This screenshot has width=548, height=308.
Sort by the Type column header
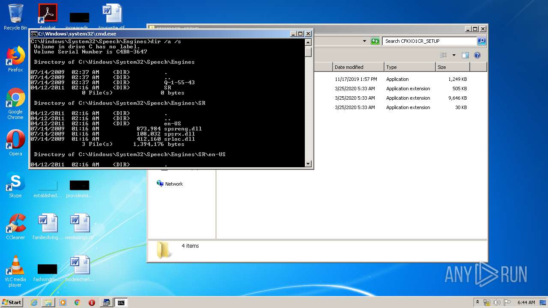tap(410, 67)
